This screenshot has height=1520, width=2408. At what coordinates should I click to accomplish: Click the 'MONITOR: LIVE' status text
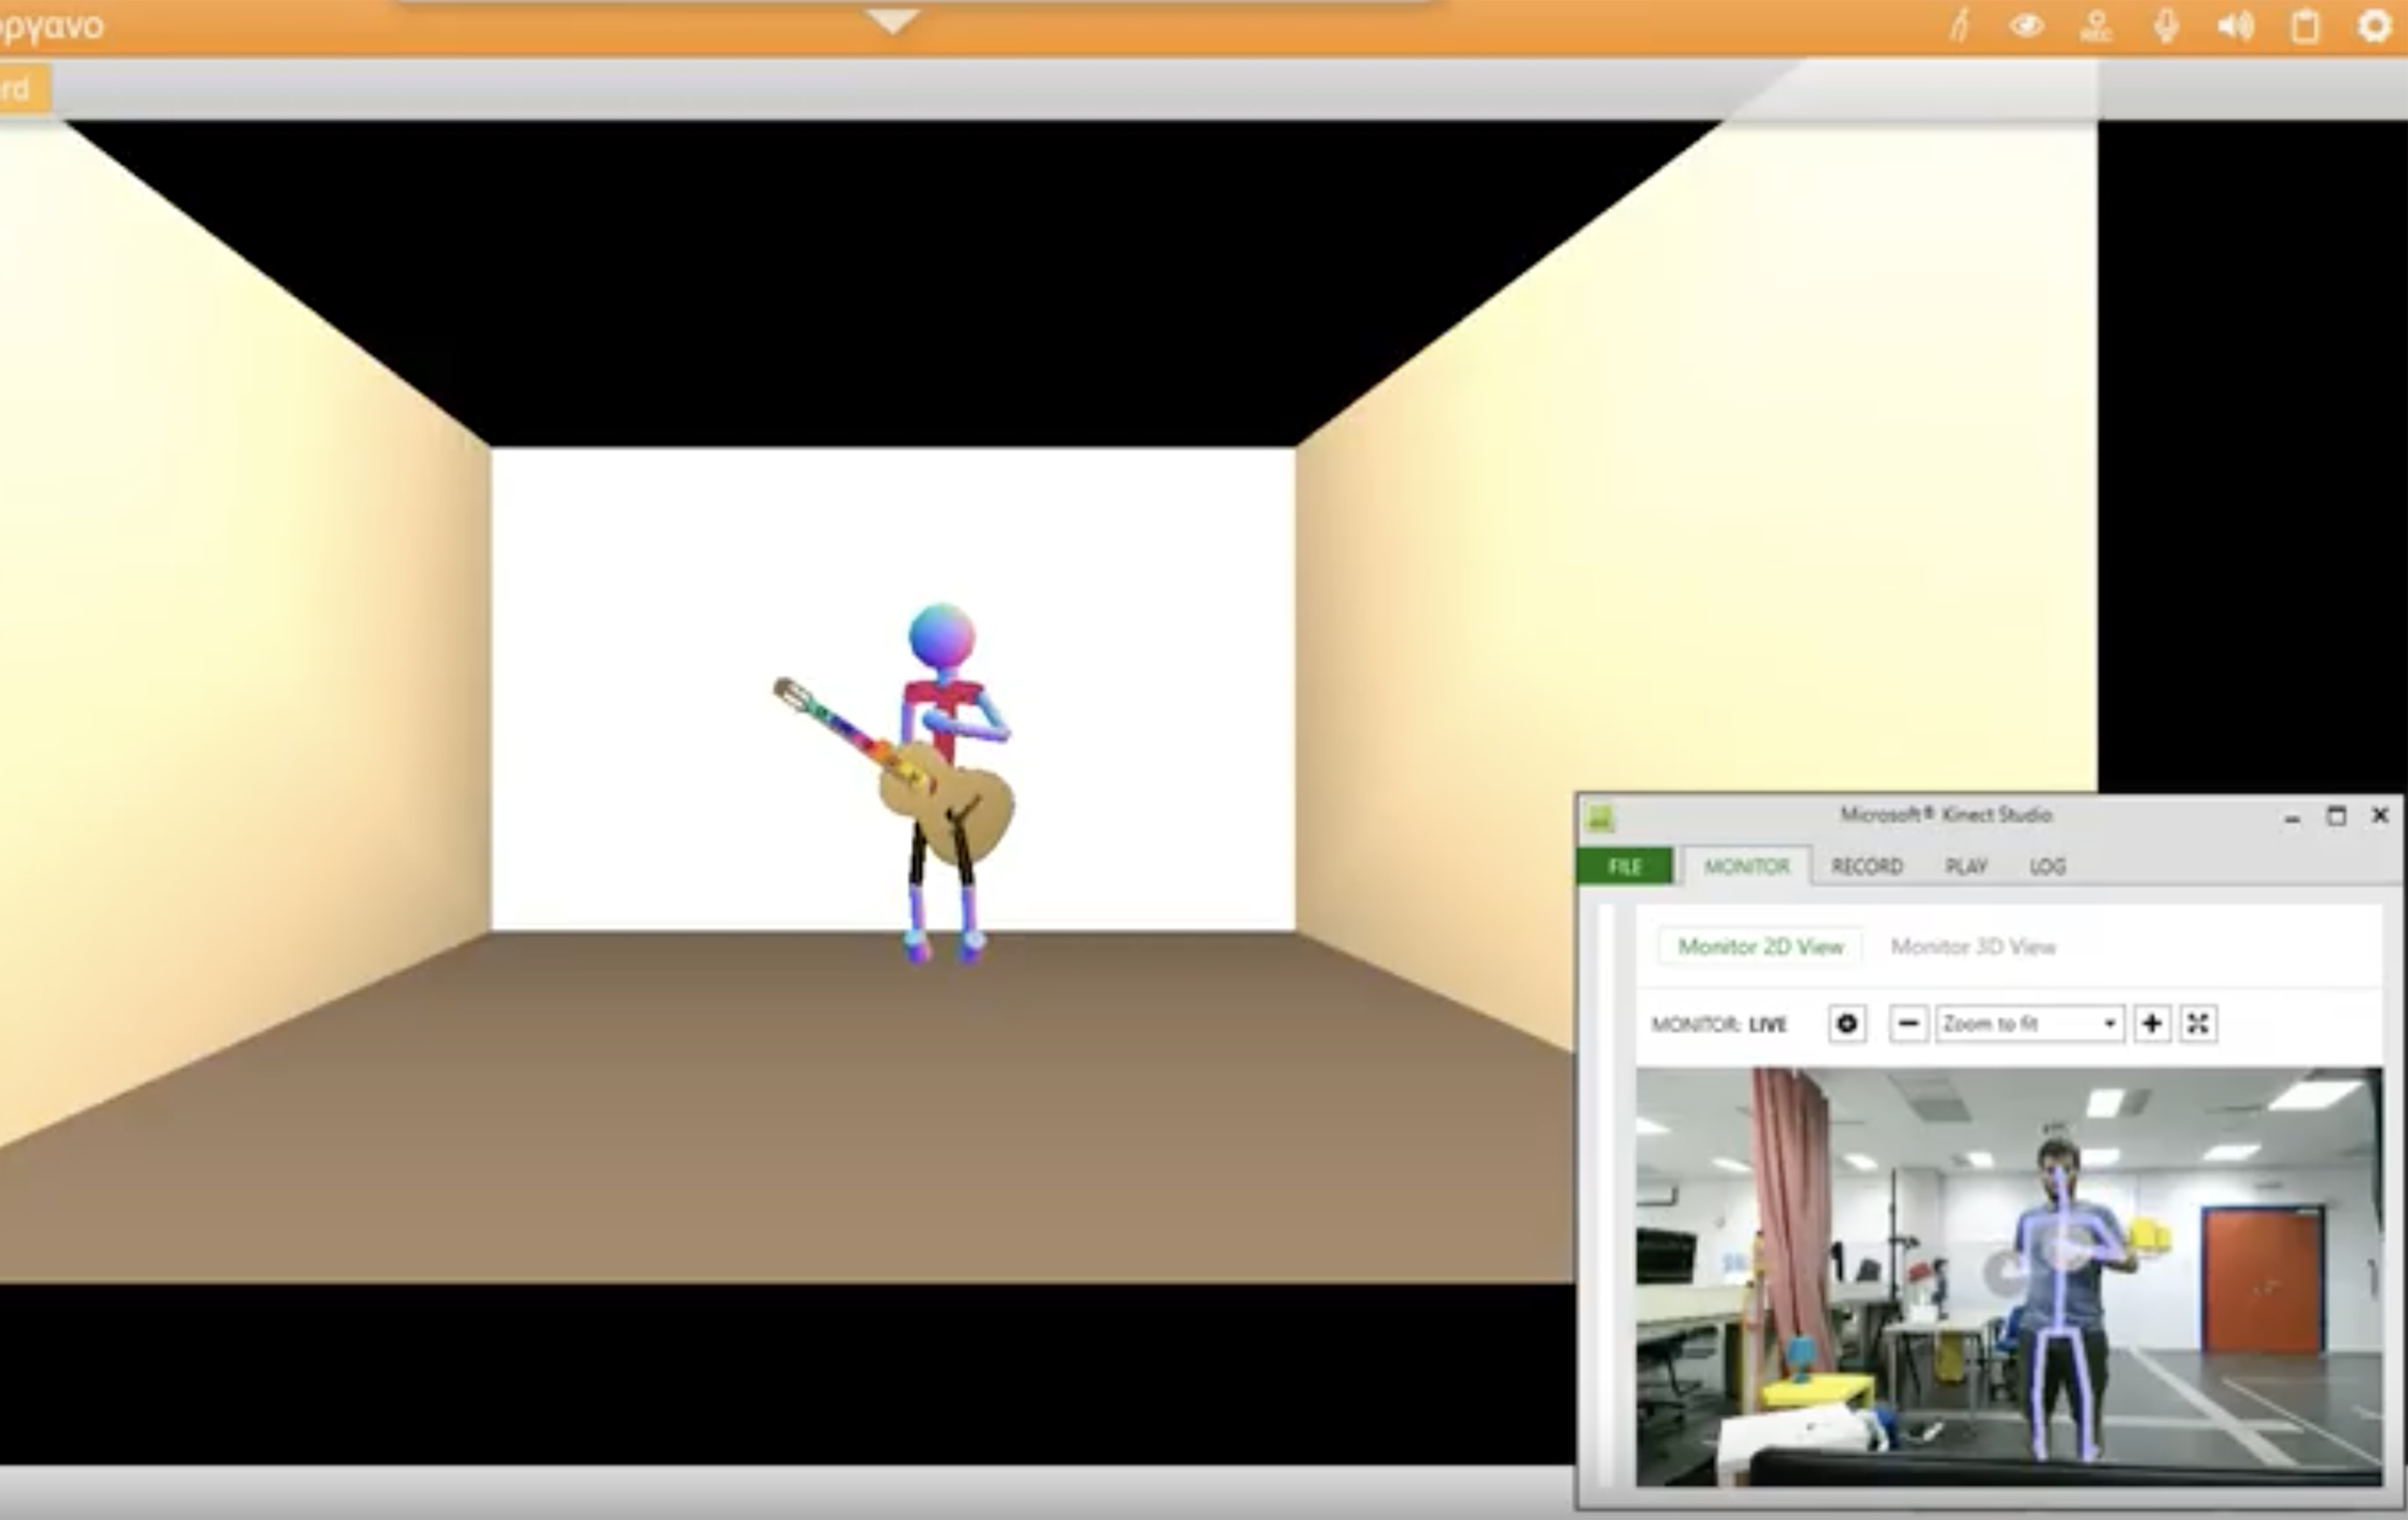point(1719,1024)
